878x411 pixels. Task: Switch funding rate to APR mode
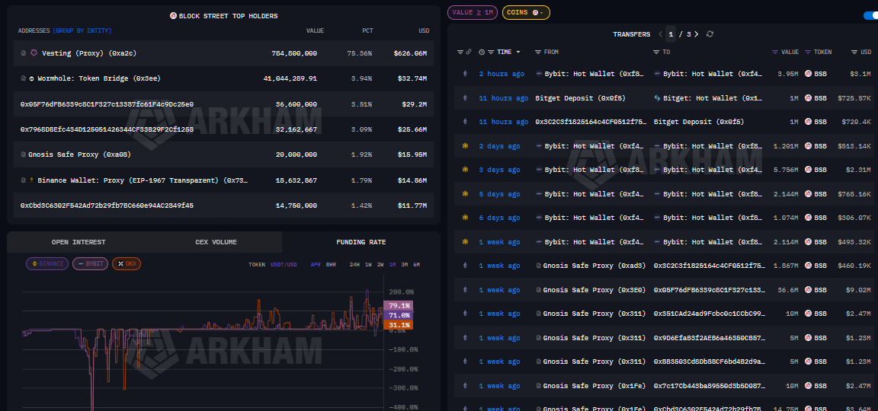coord(316,265)
